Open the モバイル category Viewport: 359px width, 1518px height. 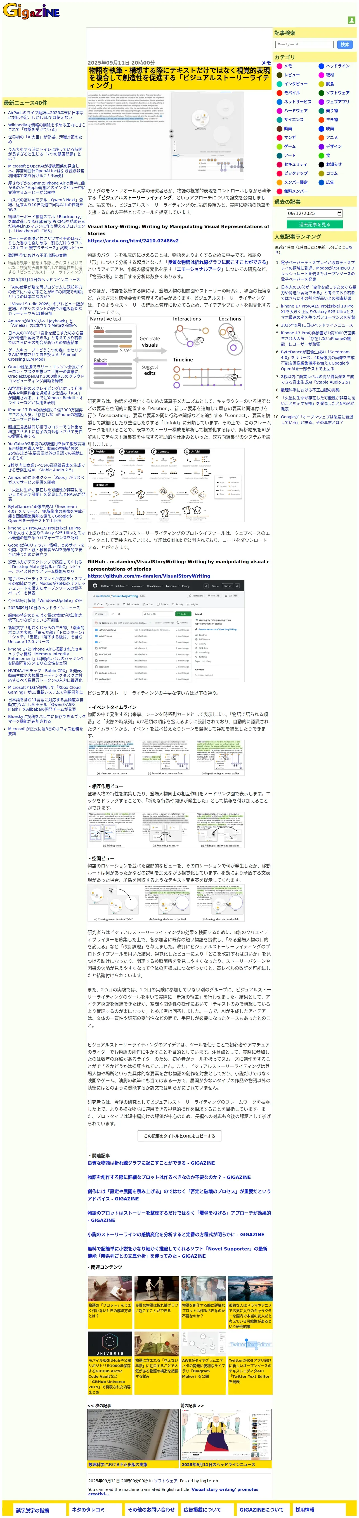click(x=292, y=93)
